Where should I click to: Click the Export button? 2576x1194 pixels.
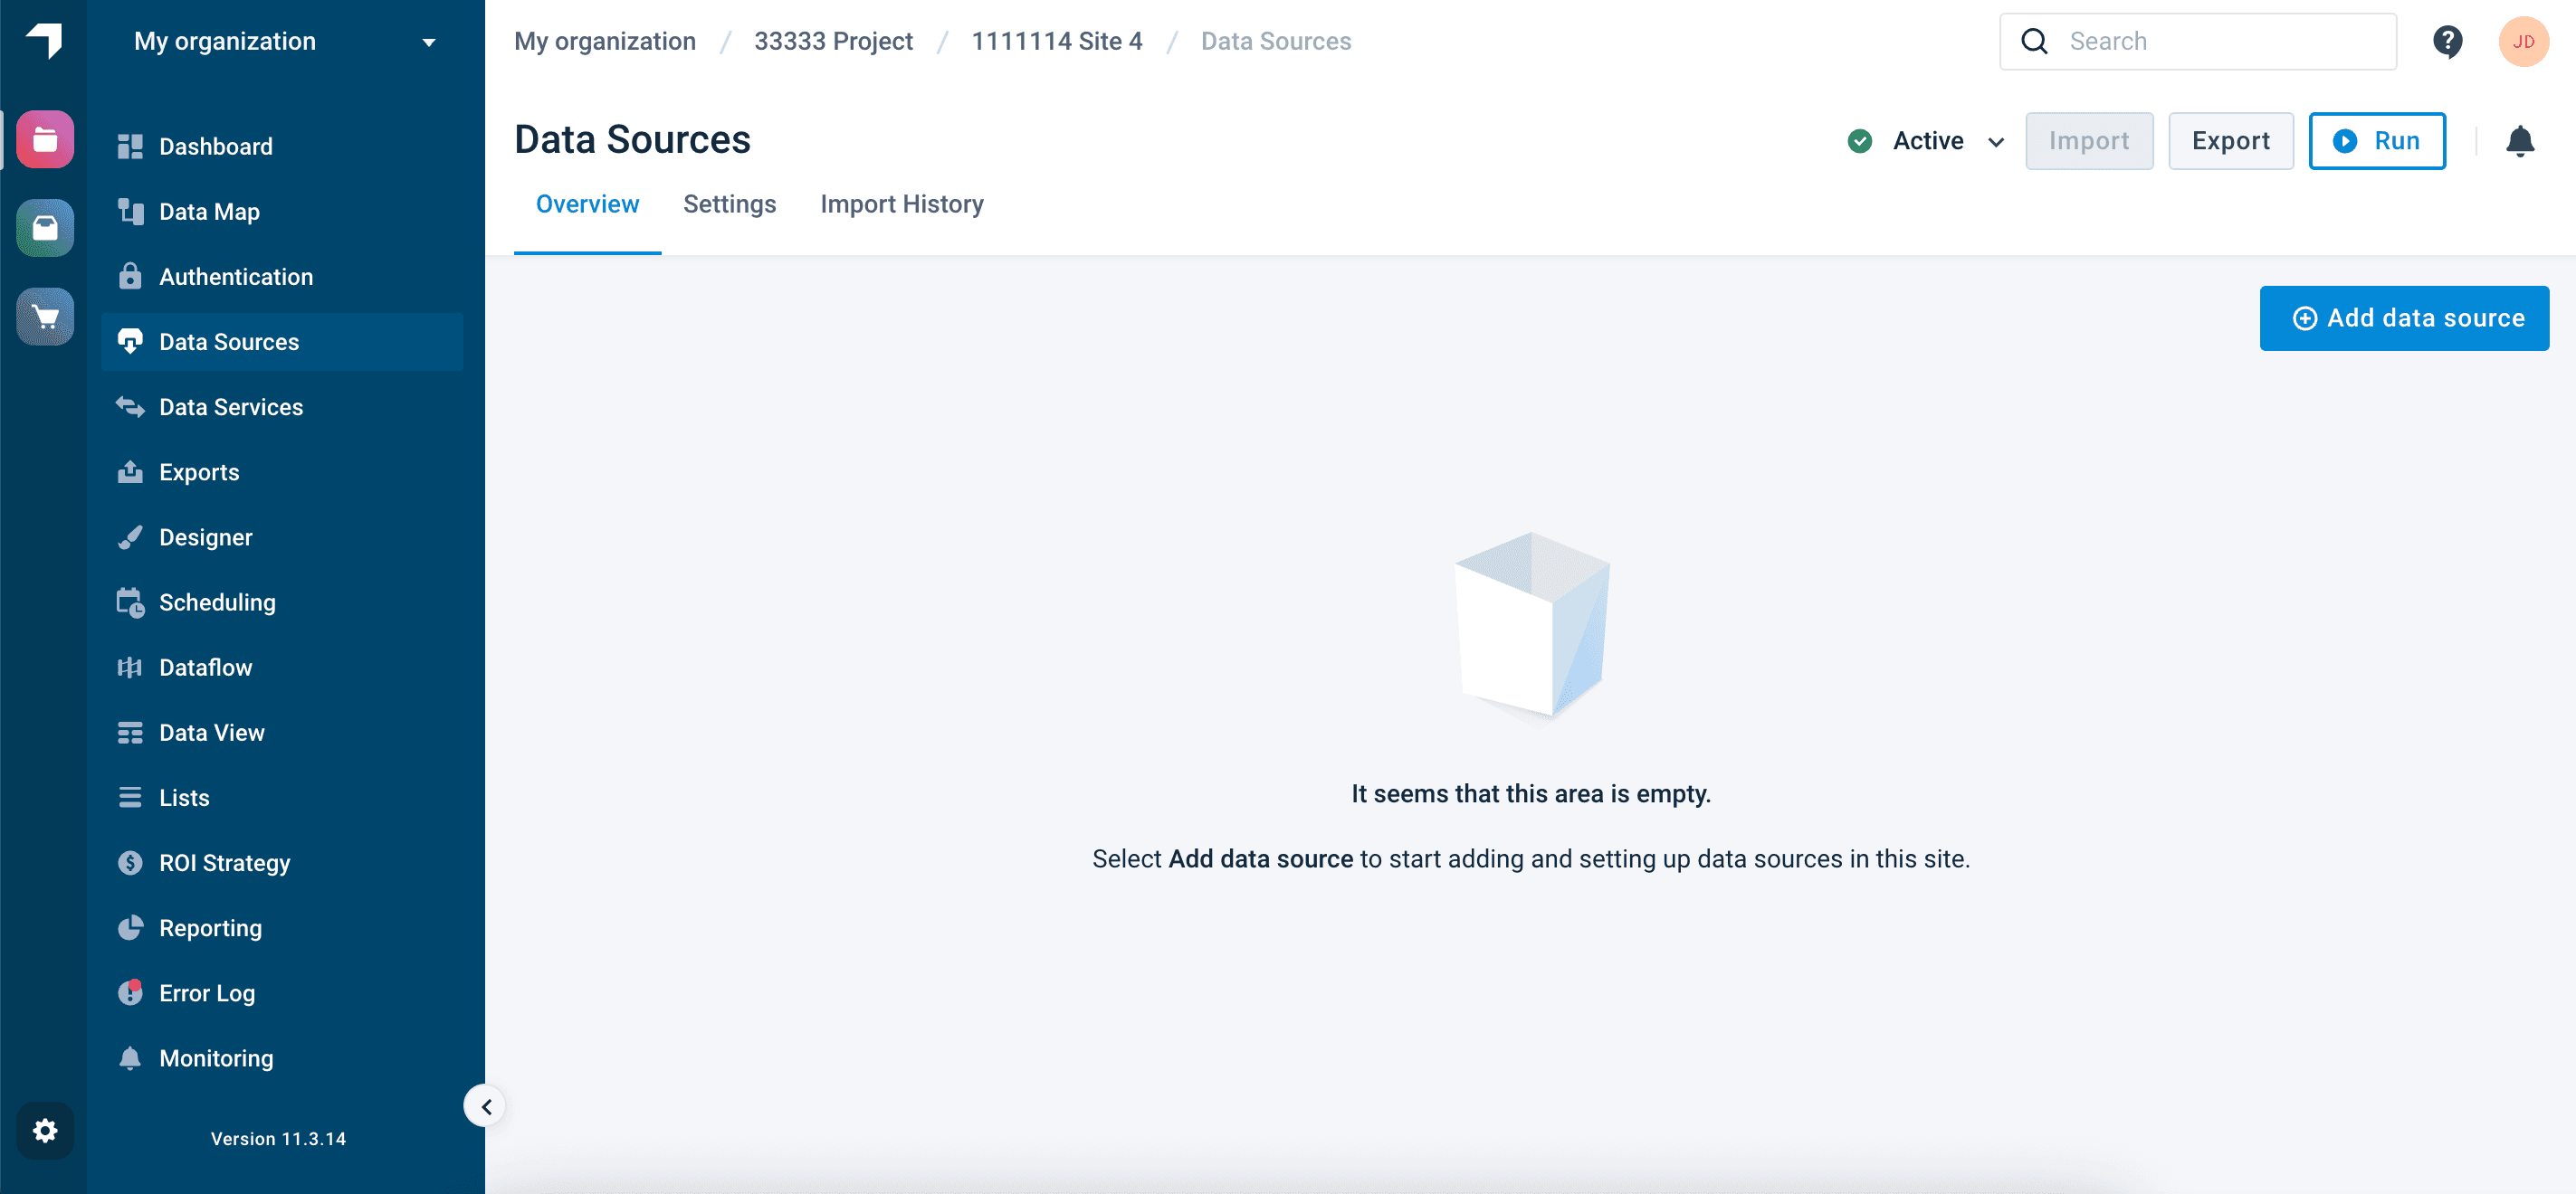click(2229, 141)
